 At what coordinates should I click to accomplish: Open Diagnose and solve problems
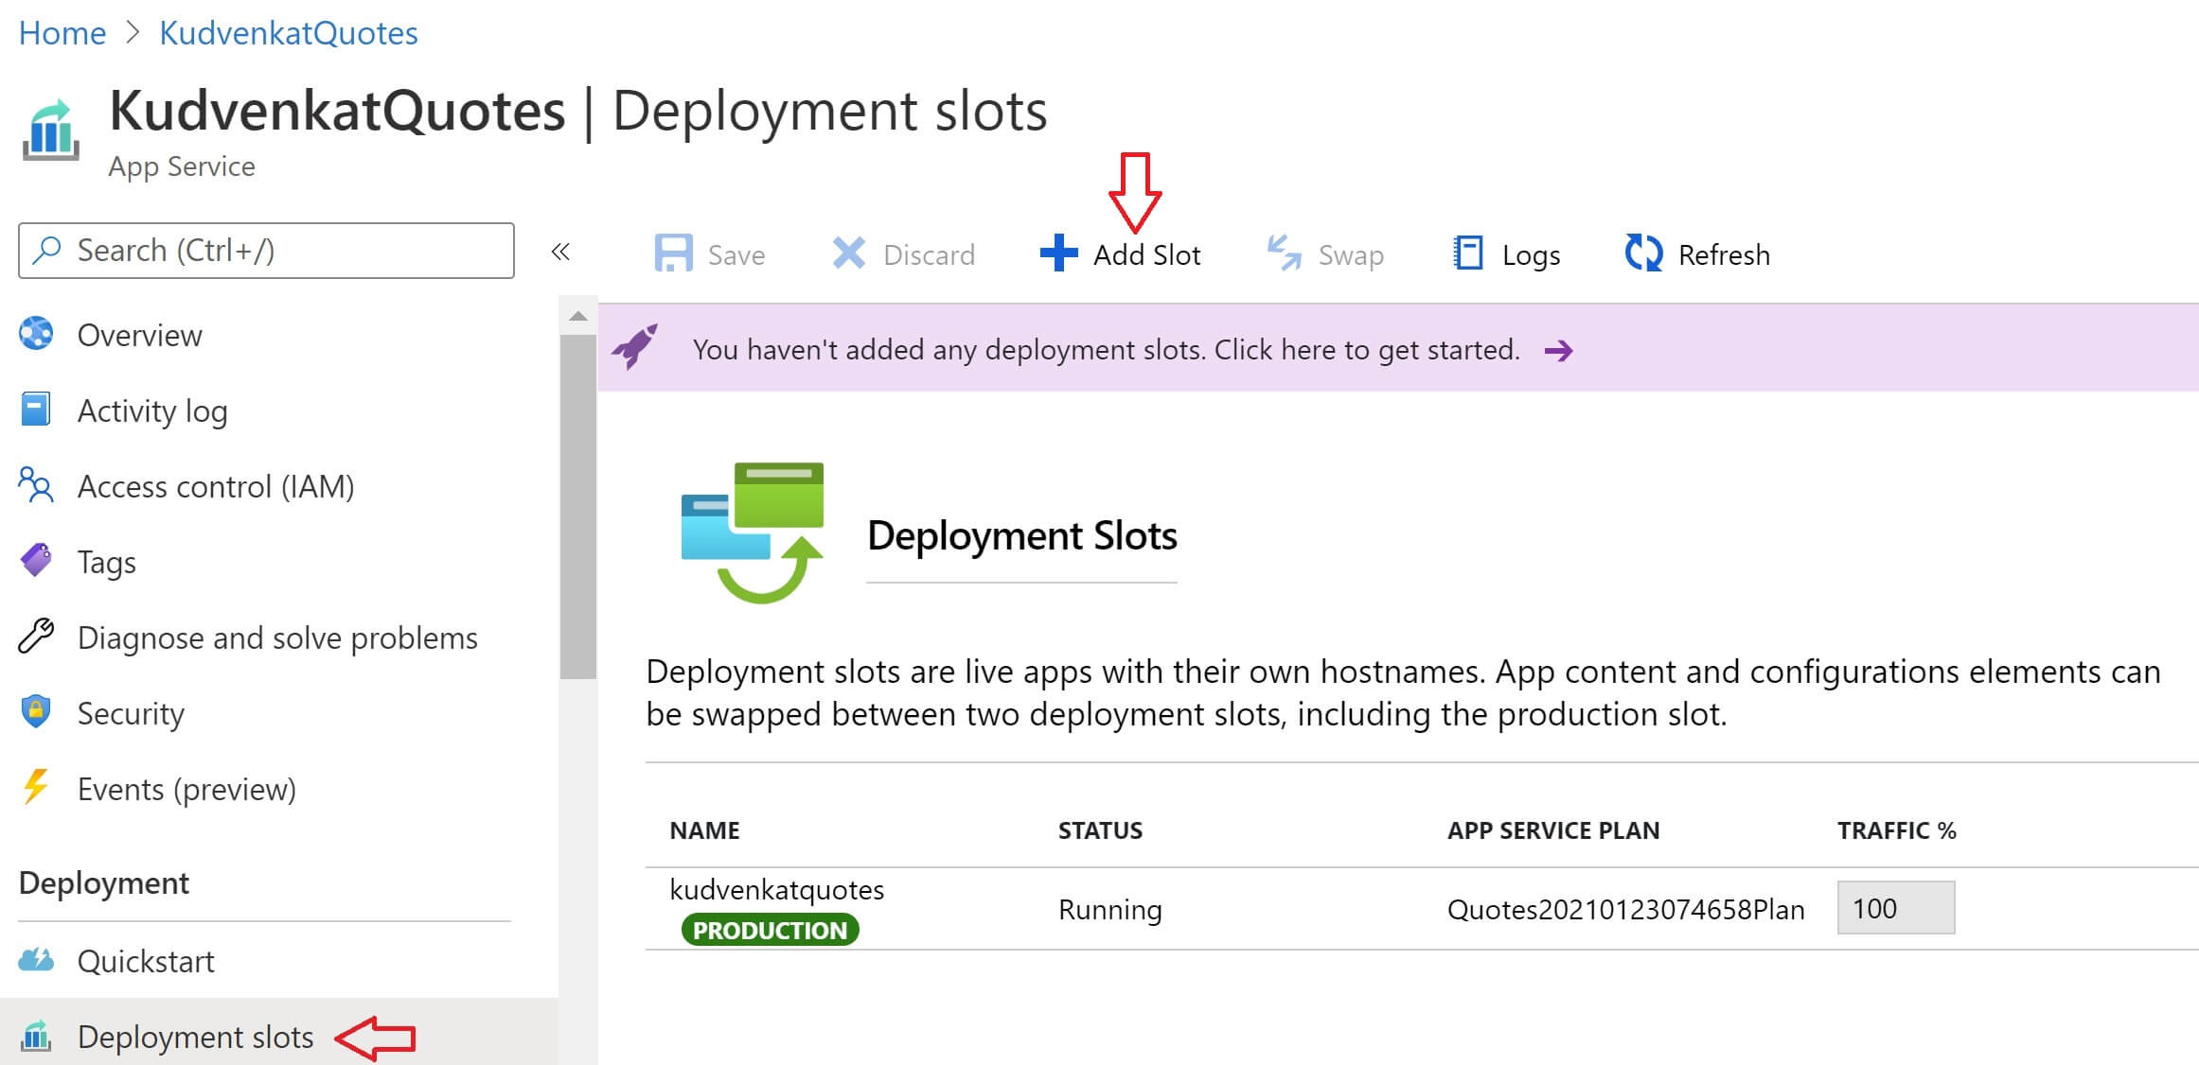tap(279, 637)
